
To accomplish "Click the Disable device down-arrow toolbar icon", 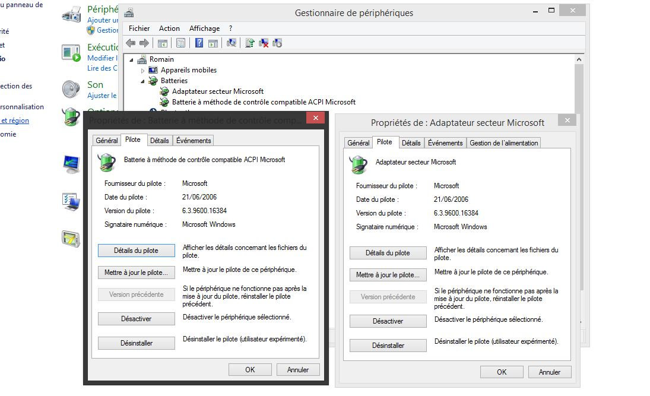I will click(x=277, y=43).
